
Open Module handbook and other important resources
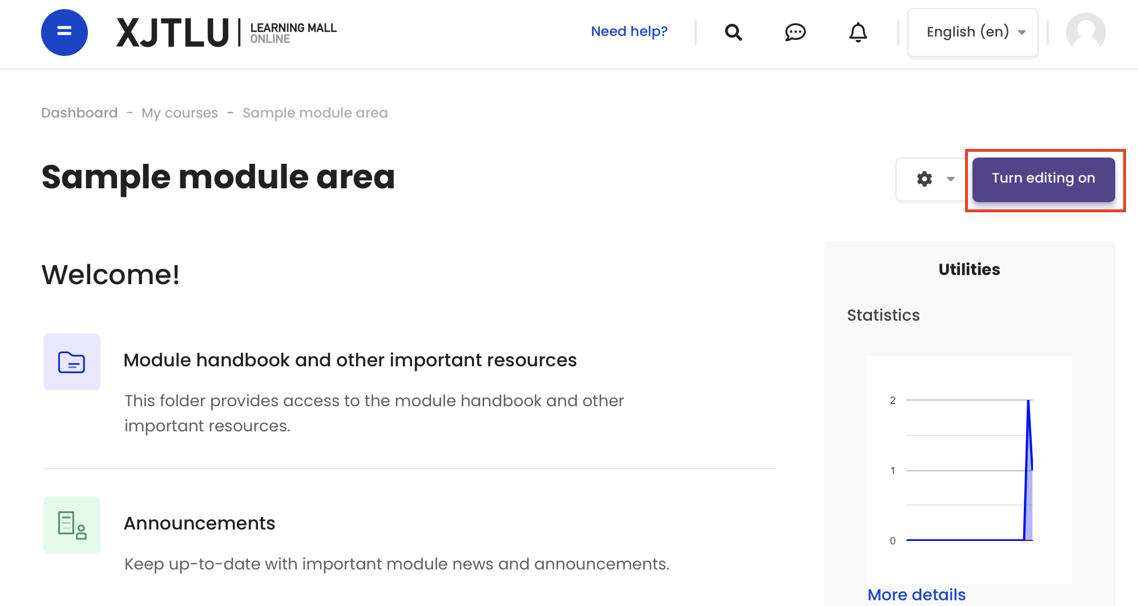[x=350, y=361]
